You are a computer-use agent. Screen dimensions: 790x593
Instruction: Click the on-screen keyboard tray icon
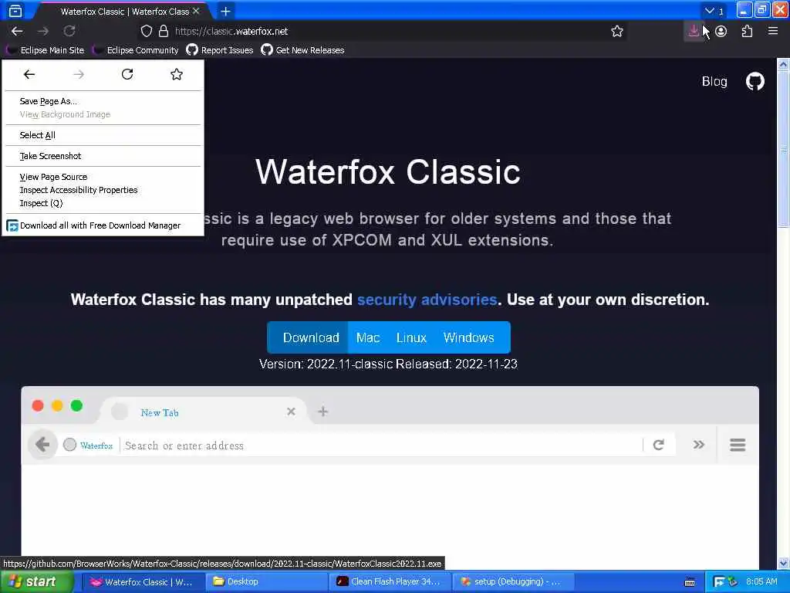coord(690,582)
